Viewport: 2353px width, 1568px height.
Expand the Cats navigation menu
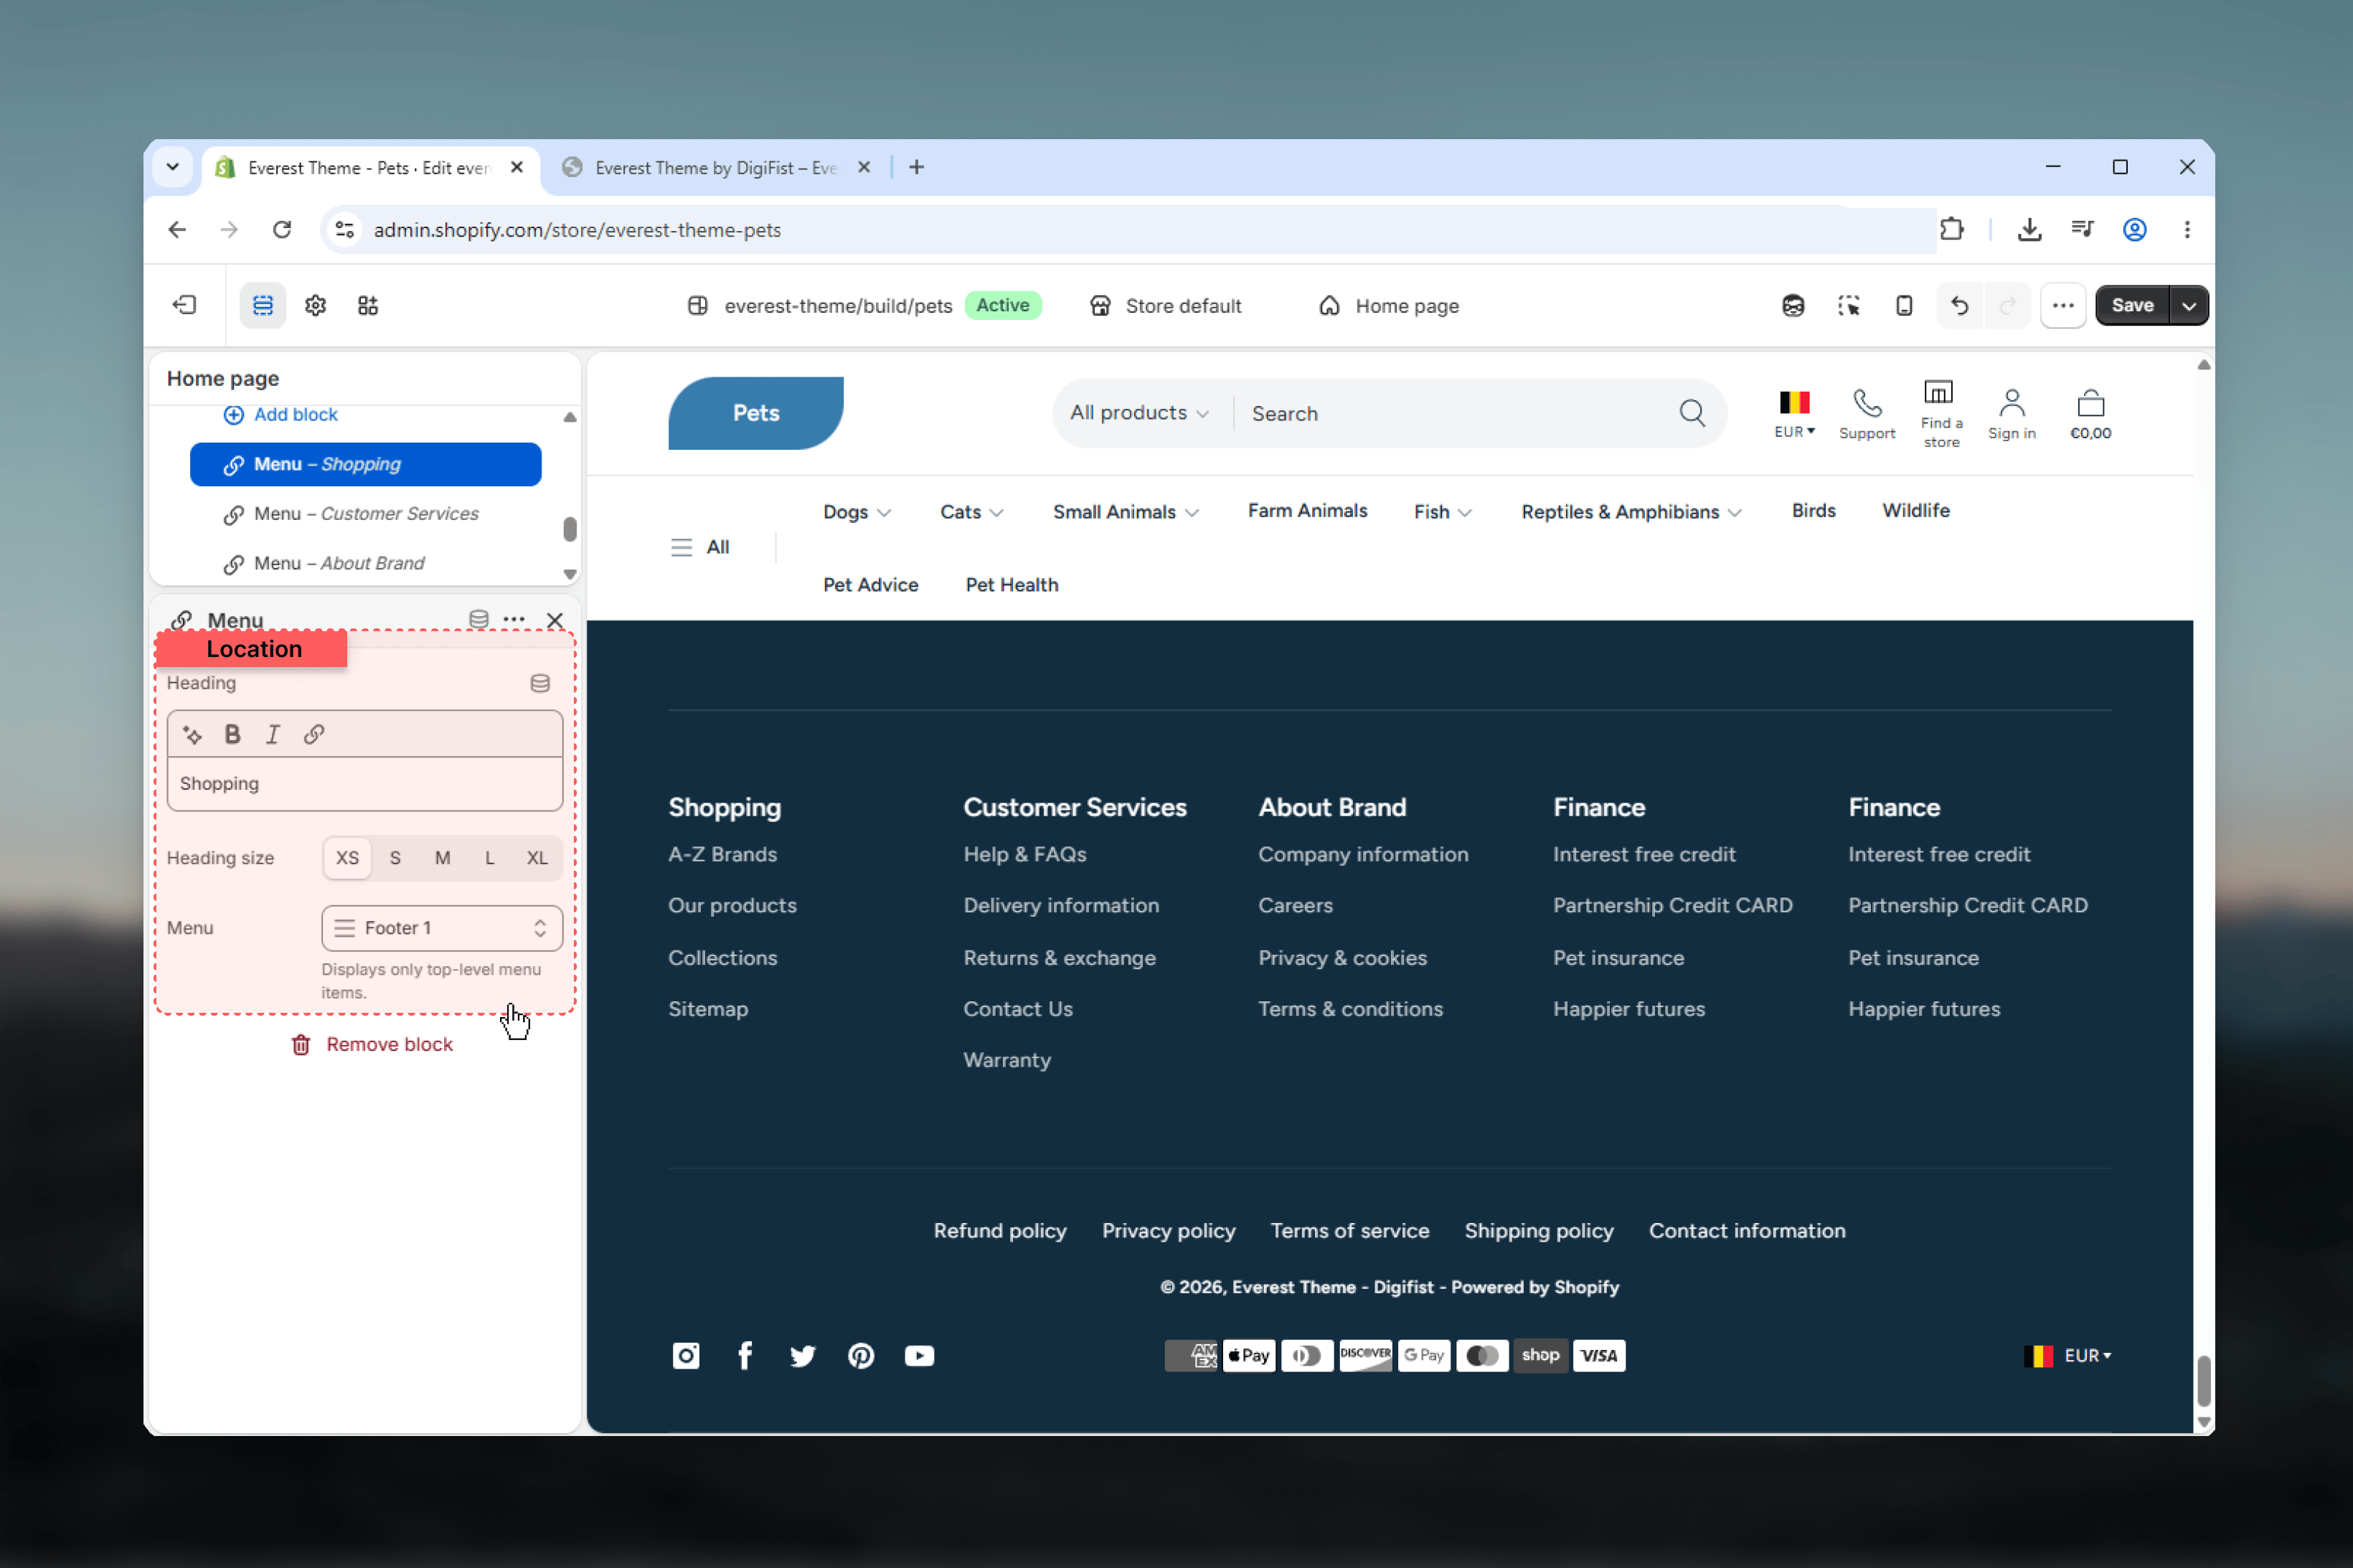(971, 511)
